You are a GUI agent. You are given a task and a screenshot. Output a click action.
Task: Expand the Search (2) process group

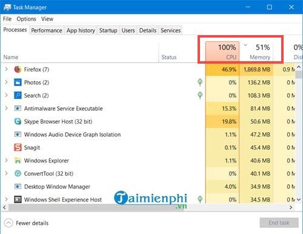(7, 95)
